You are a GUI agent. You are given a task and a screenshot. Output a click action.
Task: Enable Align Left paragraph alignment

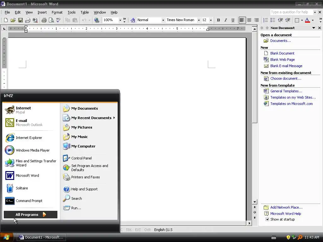[x=242, y=20]
